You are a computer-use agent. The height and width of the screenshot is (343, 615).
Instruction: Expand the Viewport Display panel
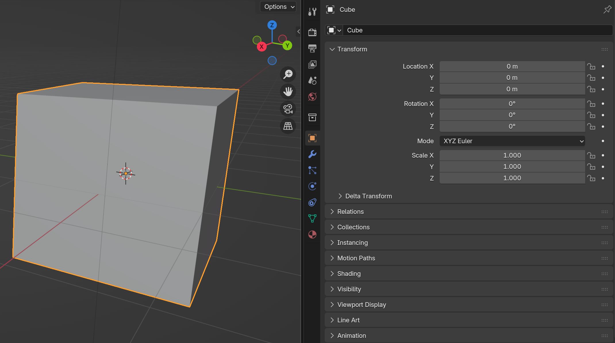[x=362, y=305]
